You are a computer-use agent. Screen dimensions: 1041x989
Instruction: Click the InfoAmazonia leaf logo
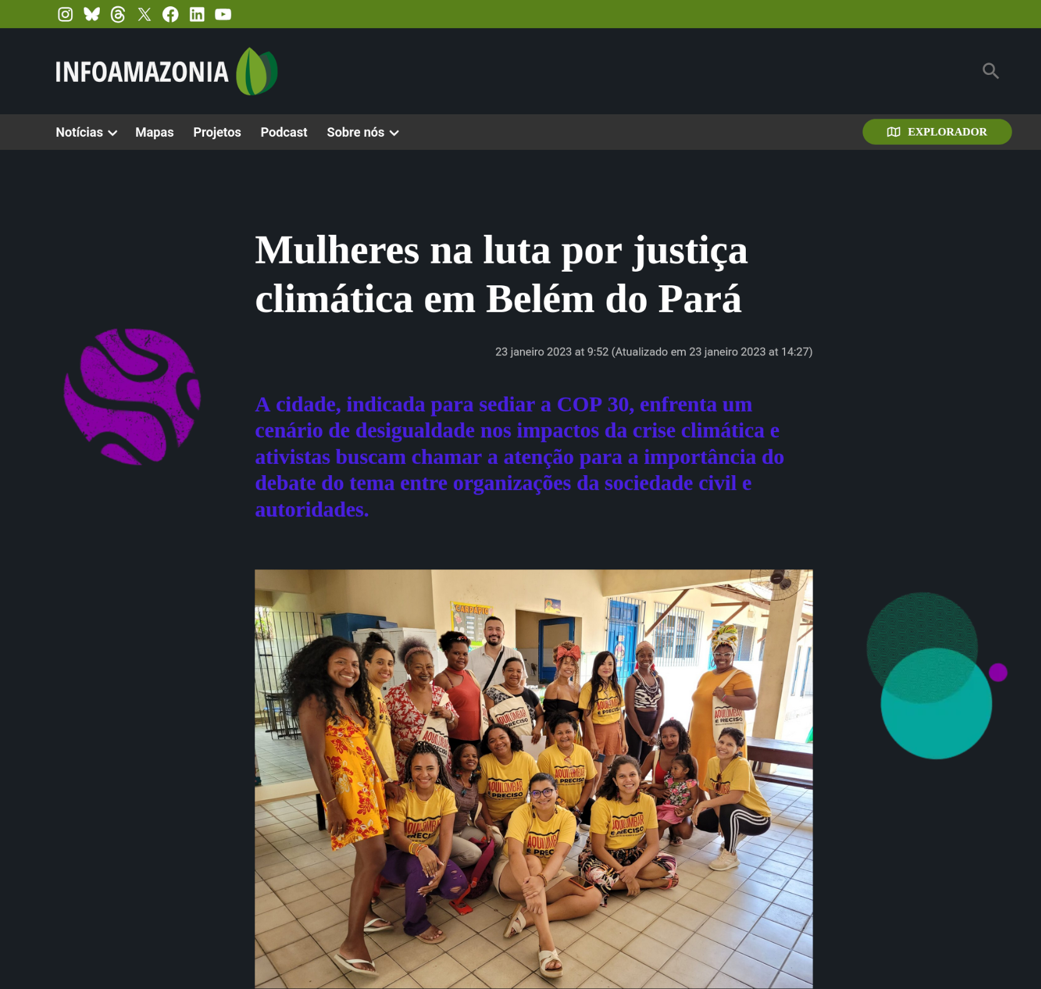pos(257,71)
